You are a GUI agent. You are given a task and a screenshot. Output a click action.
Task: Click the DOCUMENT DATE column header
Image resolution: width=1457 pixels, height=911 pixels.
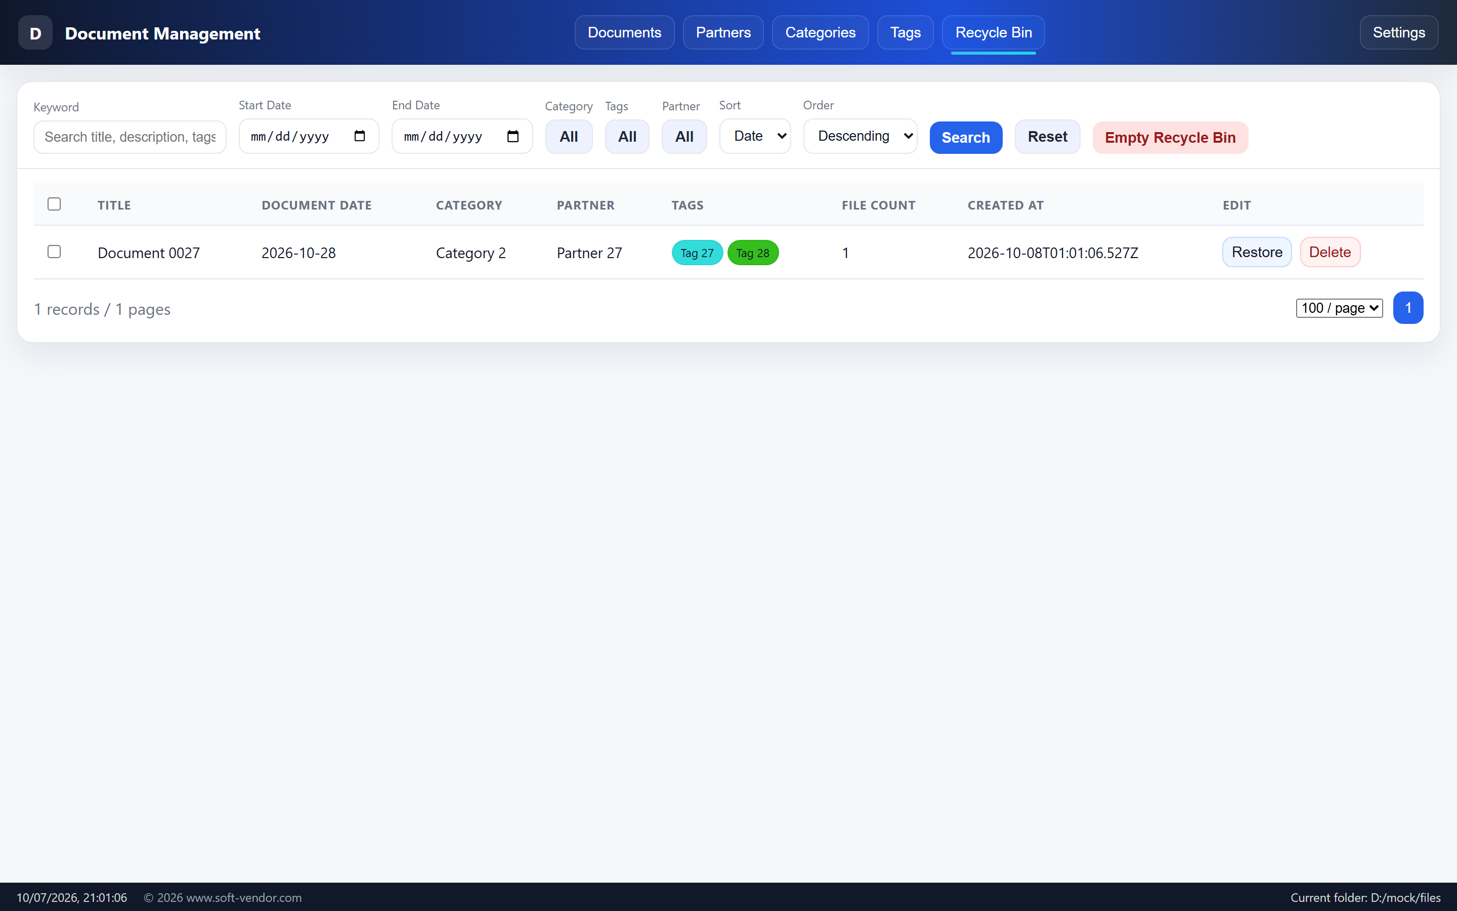(x=317, y=205)
